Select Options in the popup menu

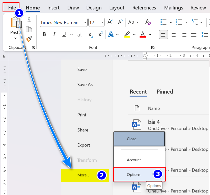(134, 175)
